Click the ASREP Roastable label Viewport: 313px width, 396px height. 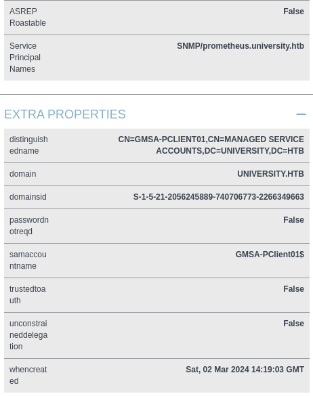point(28,17)
